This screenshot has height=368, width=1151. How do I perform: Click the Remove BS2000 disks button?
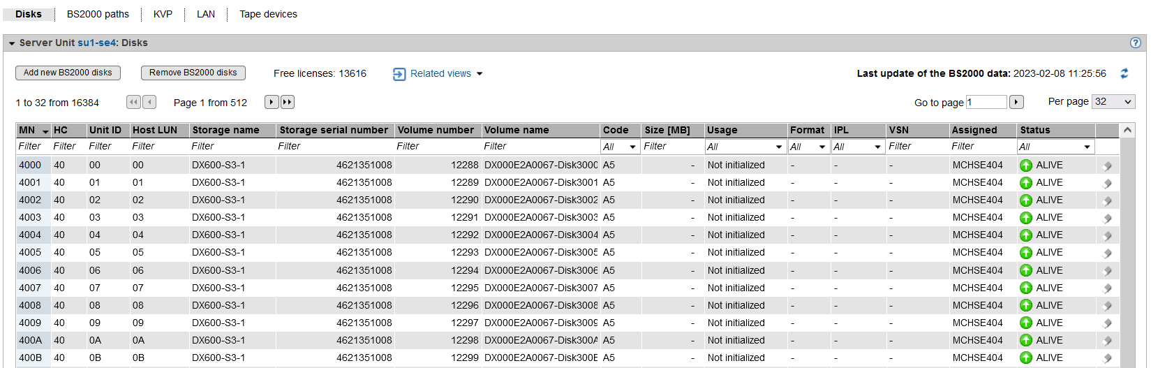coord(193,73)
